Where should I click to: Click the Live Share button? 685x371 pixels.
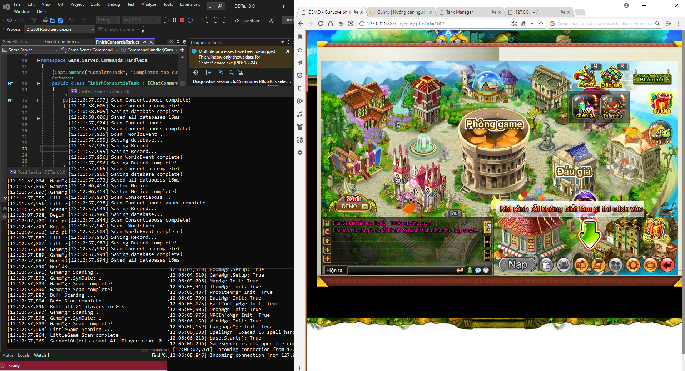(x=247, y=21)
